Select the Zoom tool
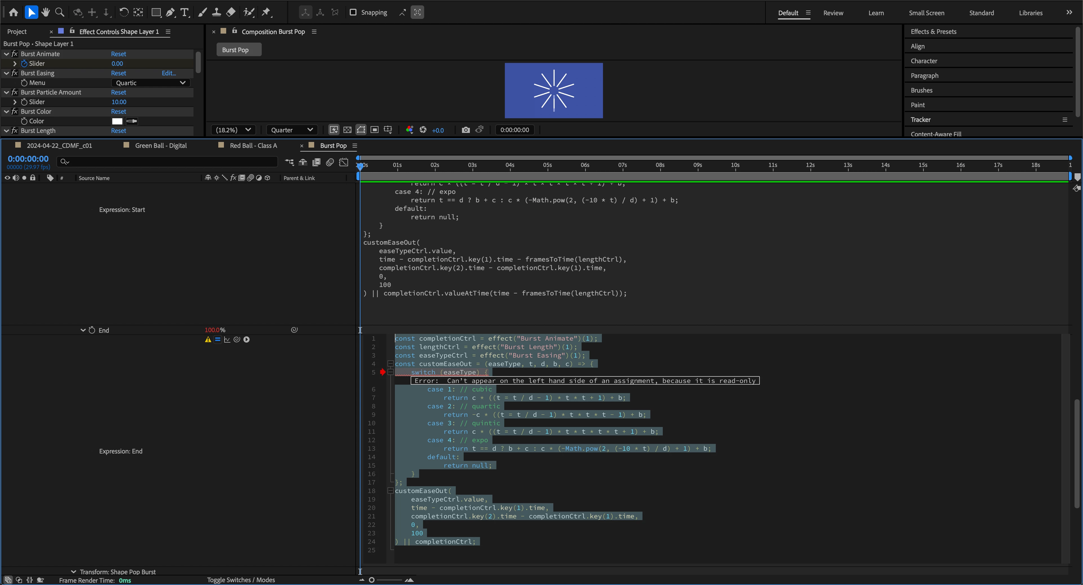Viewport: 1083px width, 585px height. click(60, 12)
